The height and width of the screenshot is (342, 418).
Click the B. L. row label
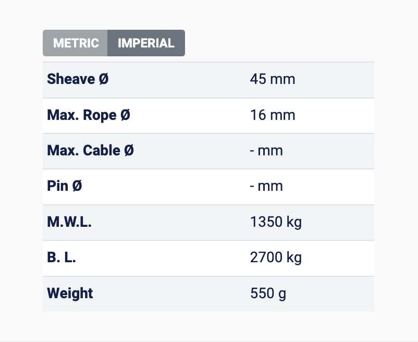tap(62, 258)
